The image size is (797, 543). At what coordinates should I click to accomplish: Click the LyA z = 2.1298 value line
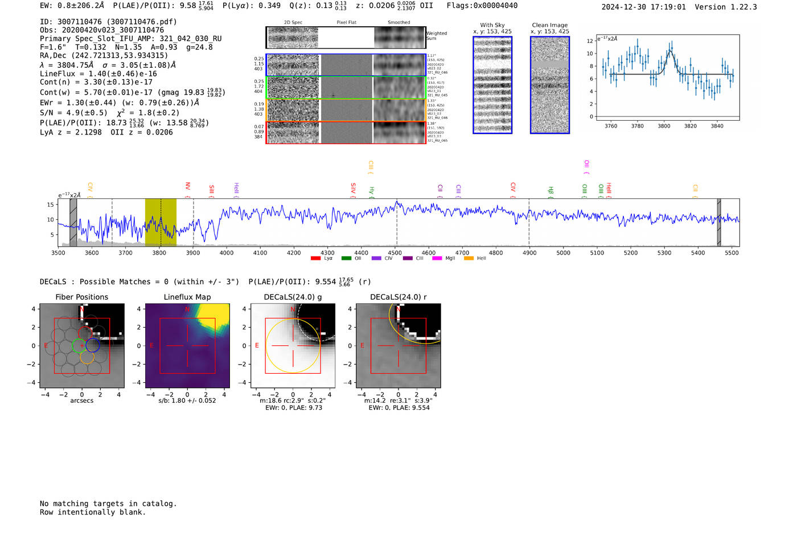point(71,132)
